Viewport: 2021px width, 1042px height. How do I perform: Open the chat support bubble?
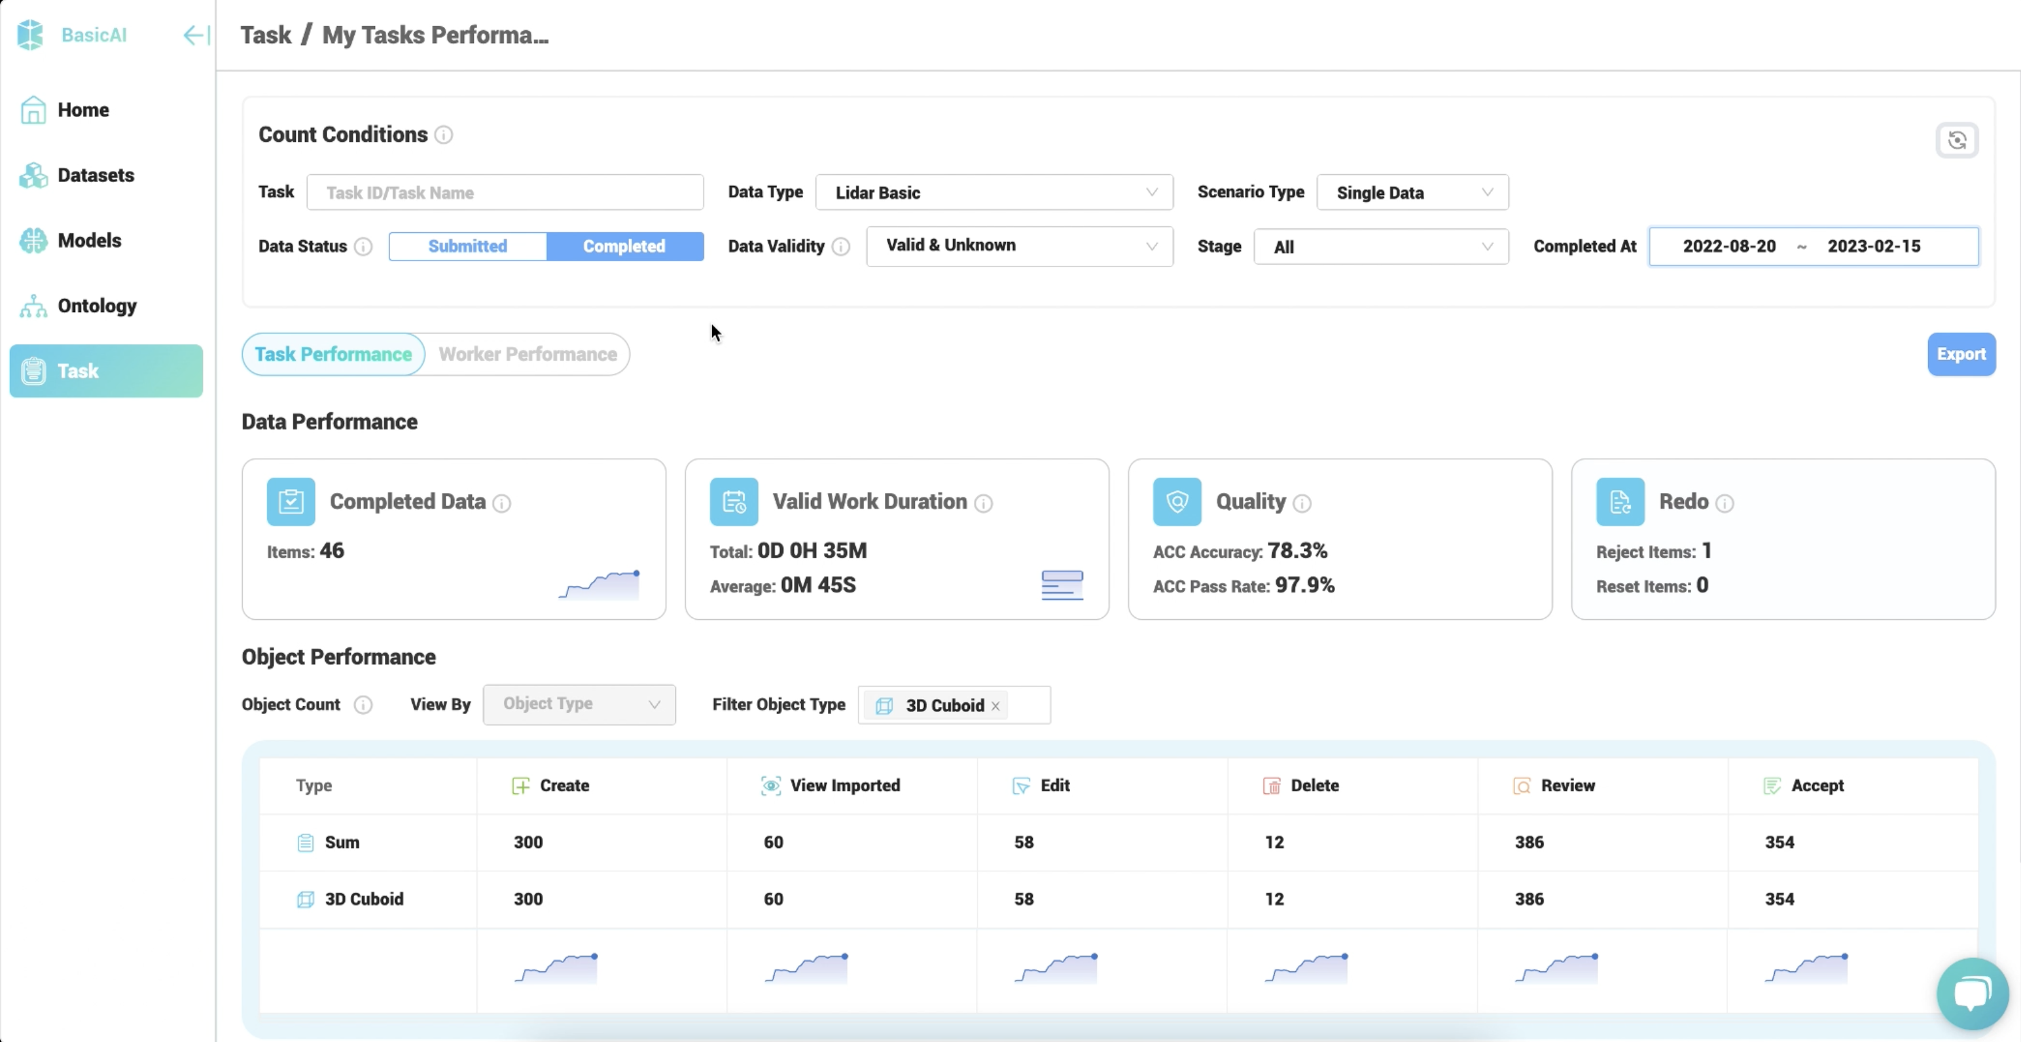[x=1973, y=994]
